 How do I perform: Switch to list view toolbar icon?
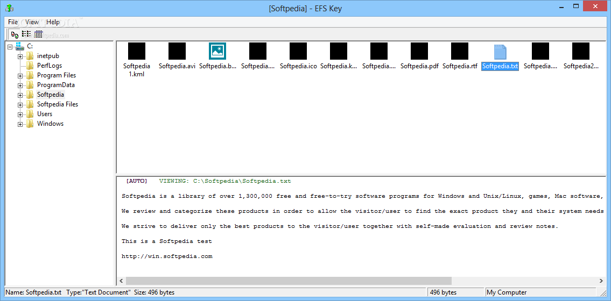coord(26,34)
